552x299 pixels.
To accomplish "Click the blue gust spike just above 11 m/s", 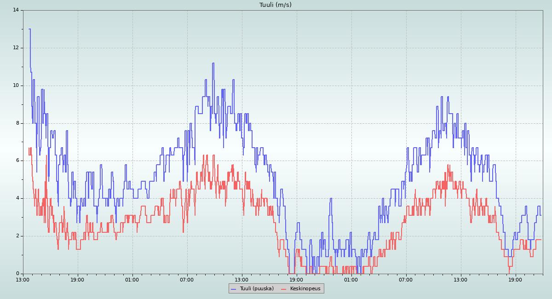I will click(x=213, y=63).
